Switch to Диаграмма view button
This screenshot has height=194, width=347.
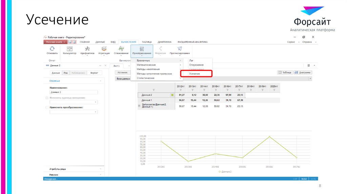303,72
